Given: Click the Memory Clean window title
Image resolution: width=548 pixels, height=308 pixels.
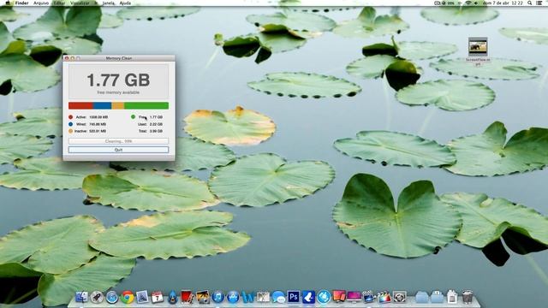Looking at the screenshot, I should pyautogui.click(x=119, y=58).
